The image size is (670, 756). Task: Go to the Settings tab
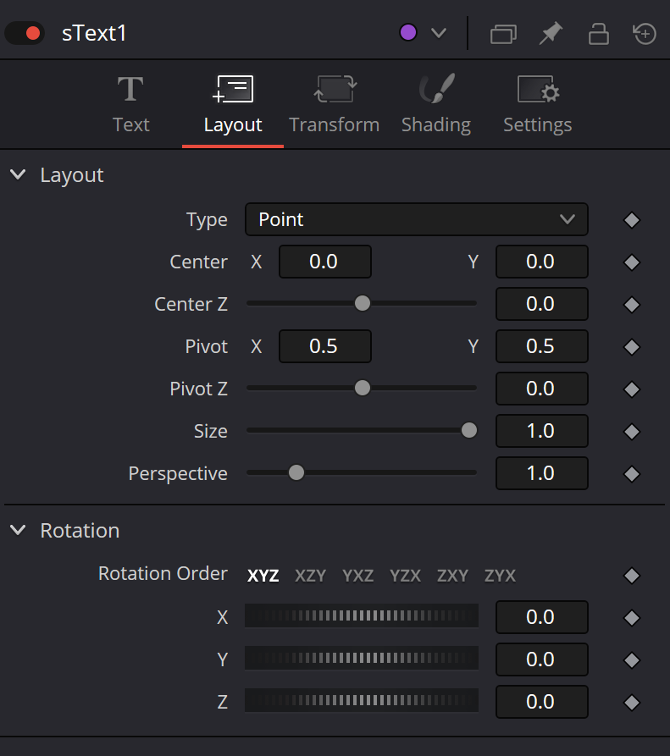pos(537,105)
